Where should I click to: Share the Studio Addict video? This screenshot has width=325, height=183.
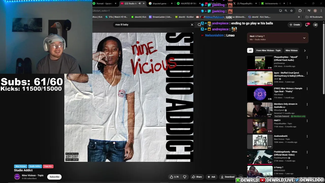(197, 177)
